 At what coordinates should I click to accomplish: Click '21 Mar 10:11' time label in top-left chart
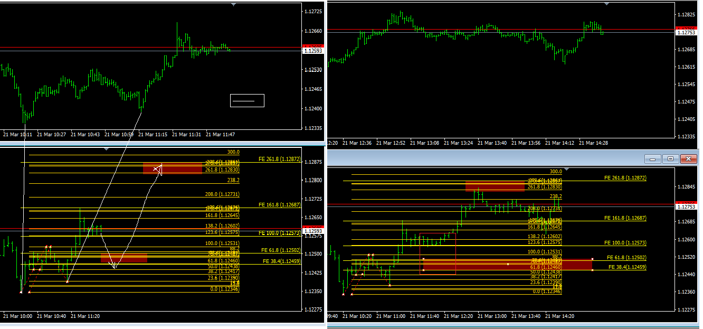coord(17,134)
